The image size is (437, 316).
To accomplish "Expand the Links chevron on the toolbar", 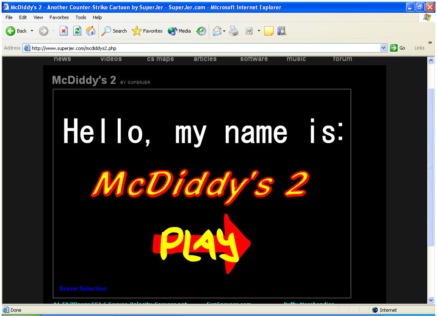I will point(429,43).
